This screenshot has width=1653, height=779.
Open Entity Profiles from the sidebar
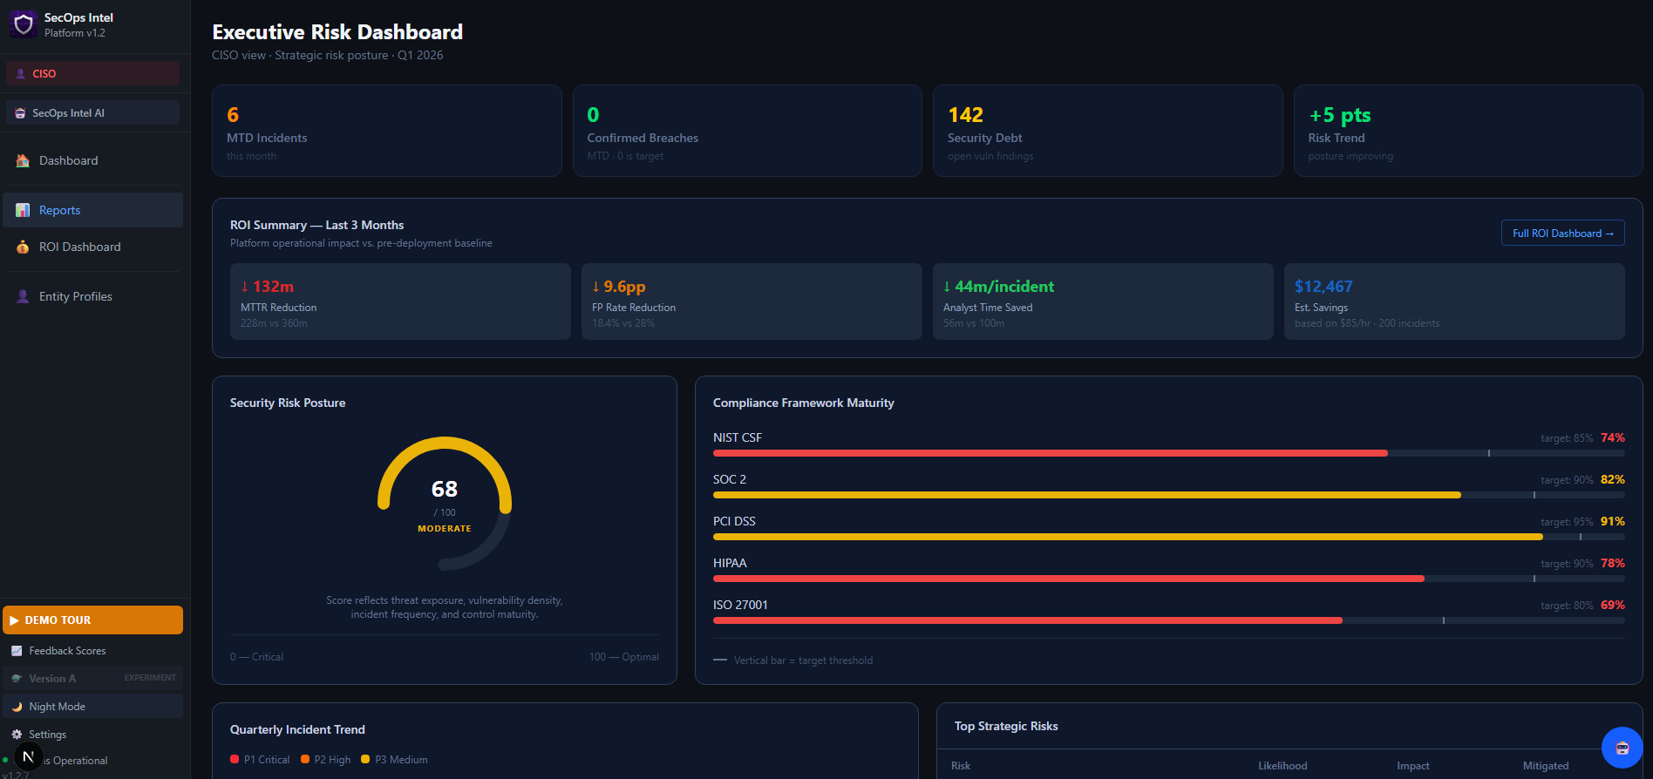(x=76, y=297)
